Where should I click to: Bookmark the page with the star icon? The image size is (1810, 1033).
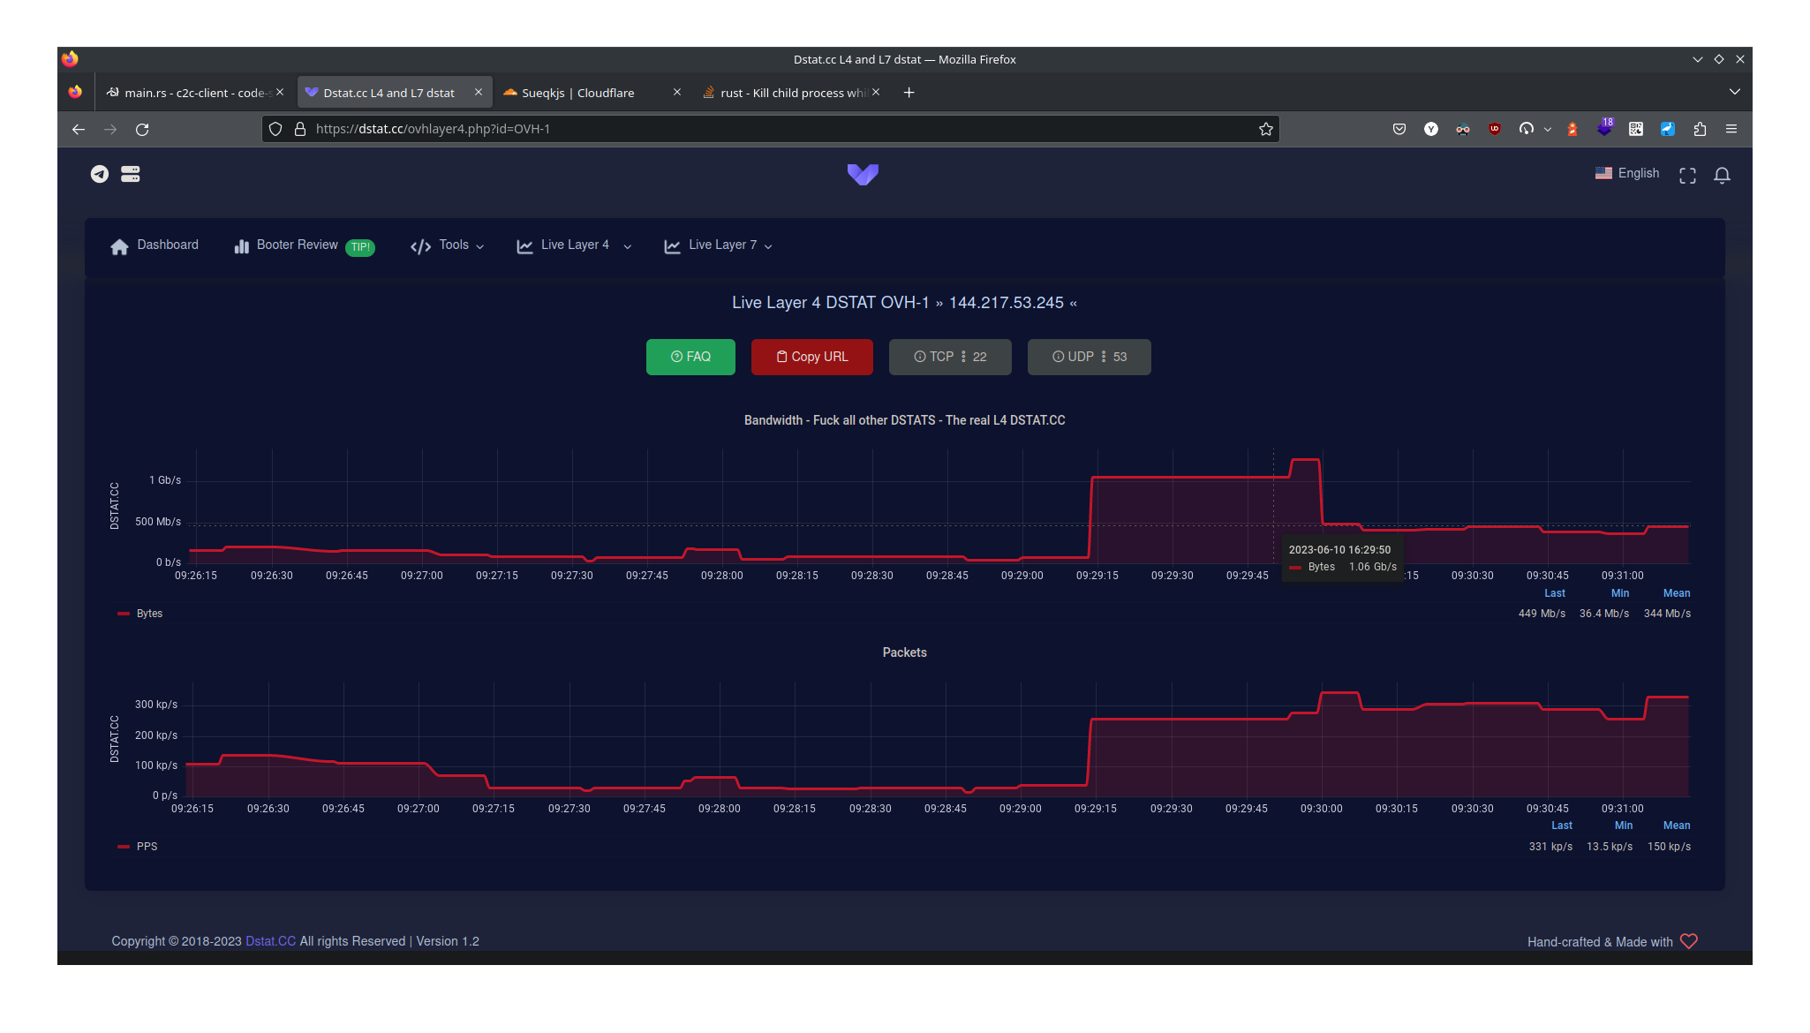1265,129
